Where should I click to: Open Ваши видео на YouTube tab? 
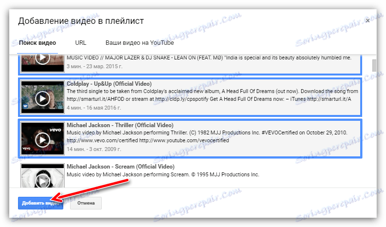pos(140,43)
